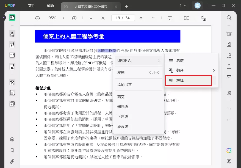Click the underlined heading 相似之處

point(43,88)
